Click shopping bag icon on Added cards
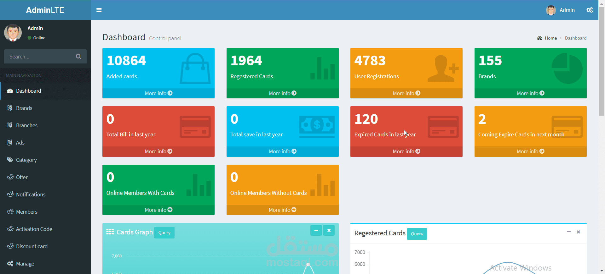This screenshot has height=274, width=605. pos(195,68)
